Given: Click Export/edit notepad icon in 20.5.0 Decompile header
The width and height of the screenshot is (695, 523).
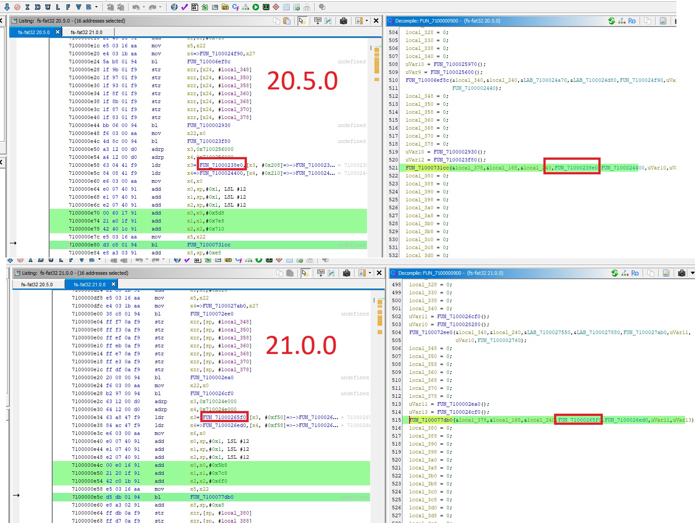Looking at the screenshot, I should click(x=663, y=21).
